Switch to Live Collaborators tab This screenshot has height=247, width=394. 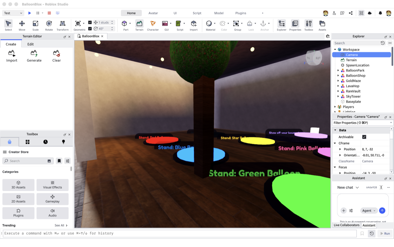(346, 225)
